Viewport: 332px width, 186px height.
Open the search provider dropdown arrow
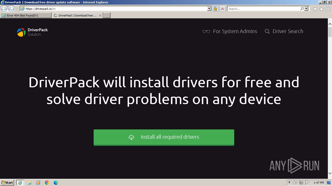click(x=306, y=9)
